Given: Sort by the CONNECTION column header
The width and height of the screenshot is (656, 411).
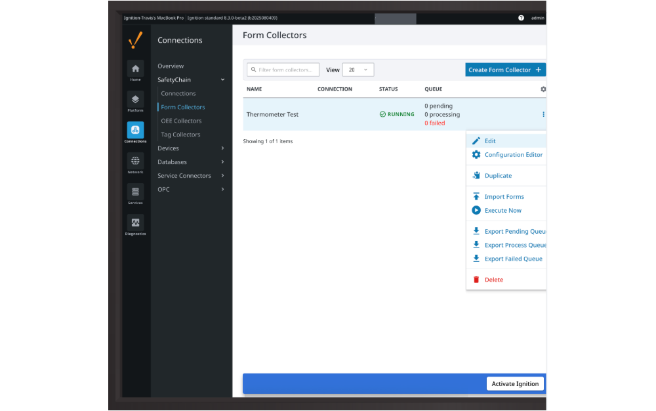Looking at the screenshot, I should coord(335,89).
